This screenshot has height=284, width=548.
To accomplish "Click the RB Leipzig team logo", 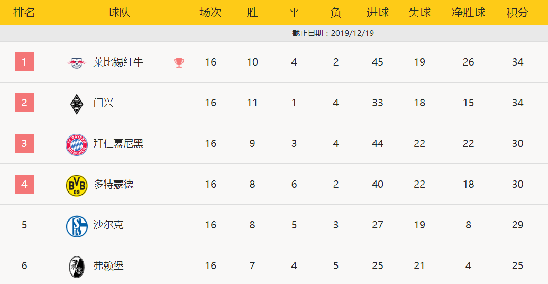I will tap(77, 63).
